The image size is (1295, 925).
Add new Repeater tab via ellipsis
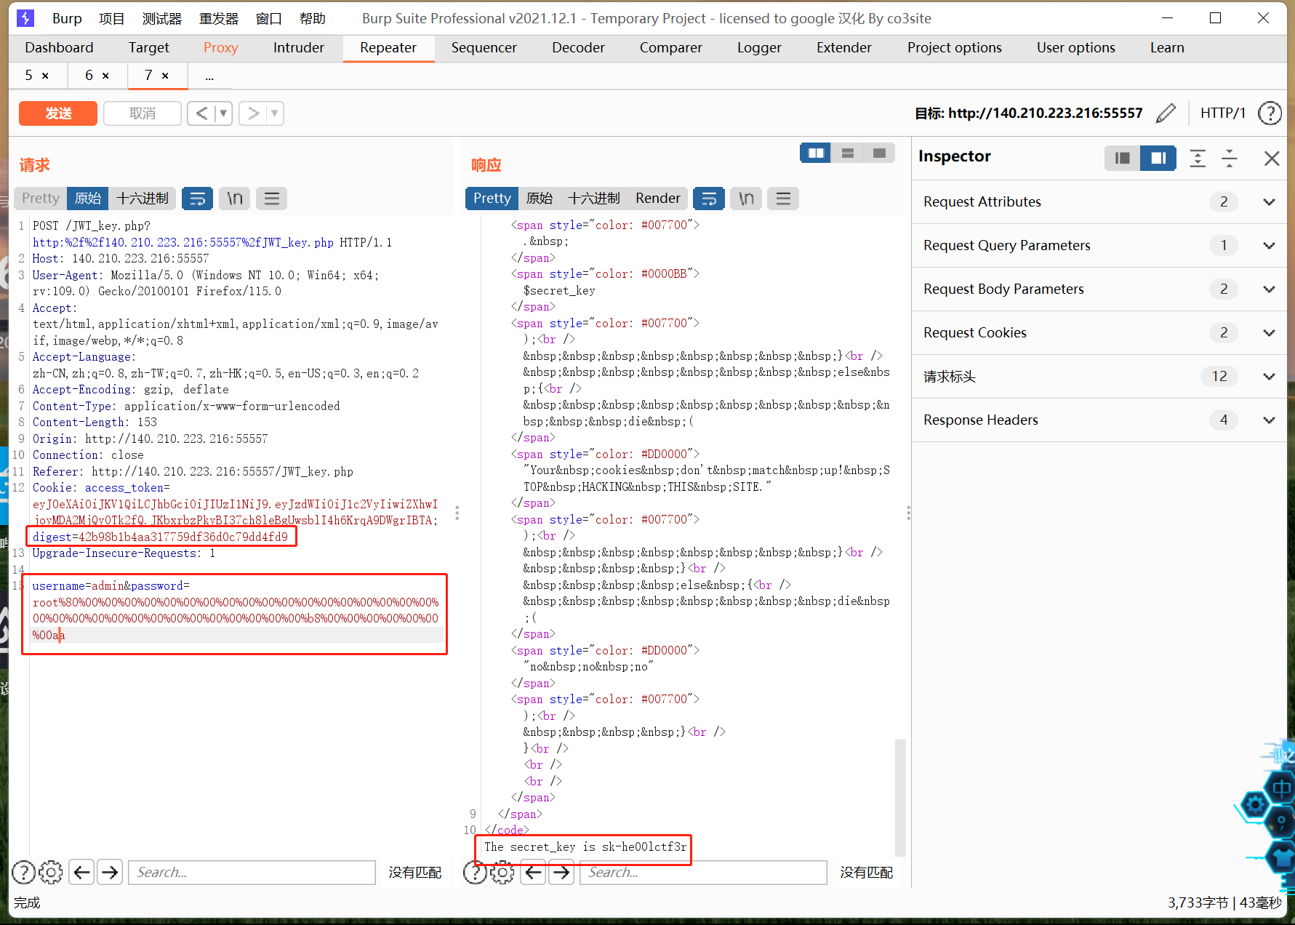209,76
